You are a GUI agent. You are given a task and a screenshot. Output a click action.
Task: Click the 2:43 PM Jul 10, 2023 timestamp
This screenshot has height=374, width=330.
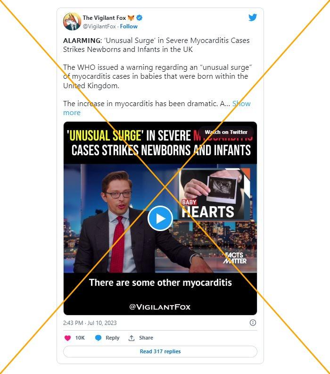pyautogui.click(x=90, y=323)
